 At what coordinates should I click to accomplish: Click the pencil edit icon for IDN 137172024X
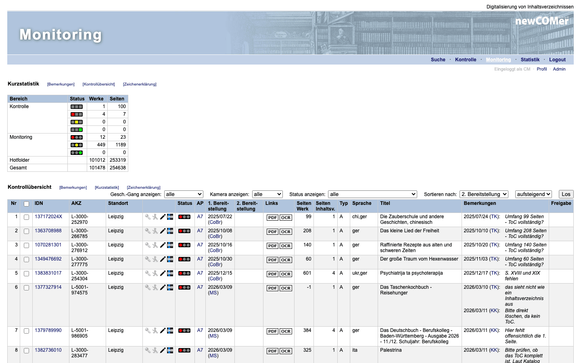point(163,217)
